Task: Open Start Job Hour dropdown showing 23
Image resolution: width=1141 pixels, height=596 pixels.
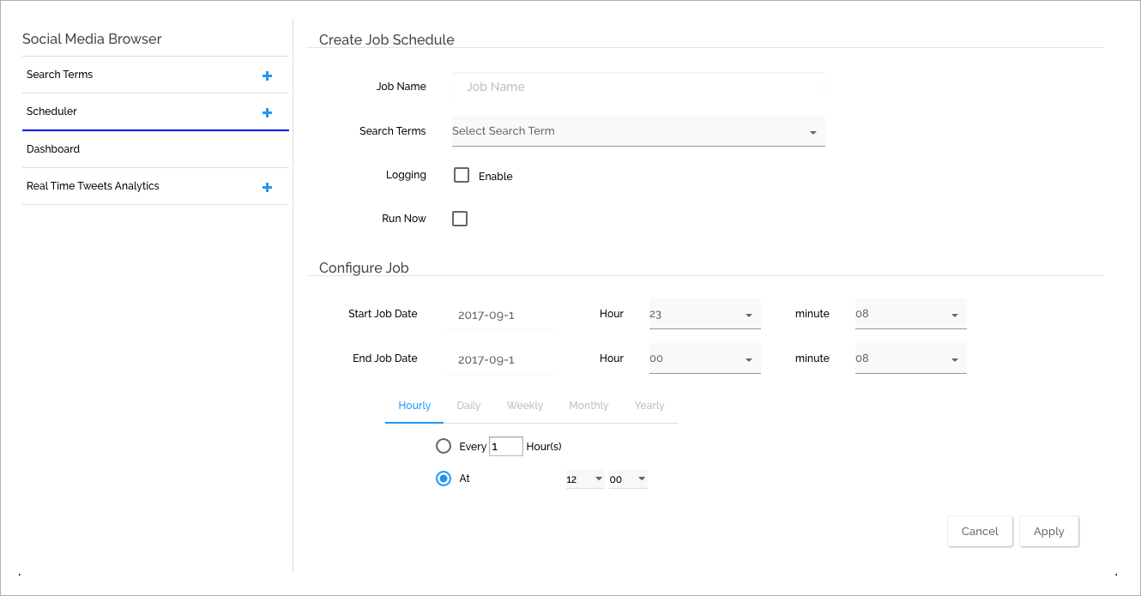Action: pyautogui.click(x=705, y=314)
